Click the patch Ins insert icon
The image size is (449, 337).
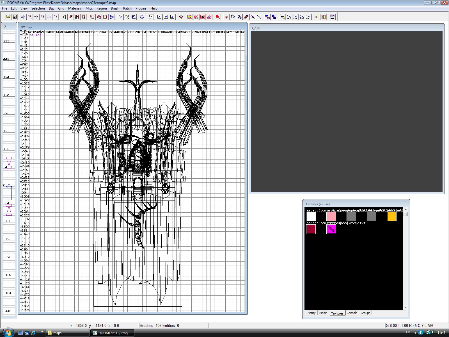[x=302, y=17]
